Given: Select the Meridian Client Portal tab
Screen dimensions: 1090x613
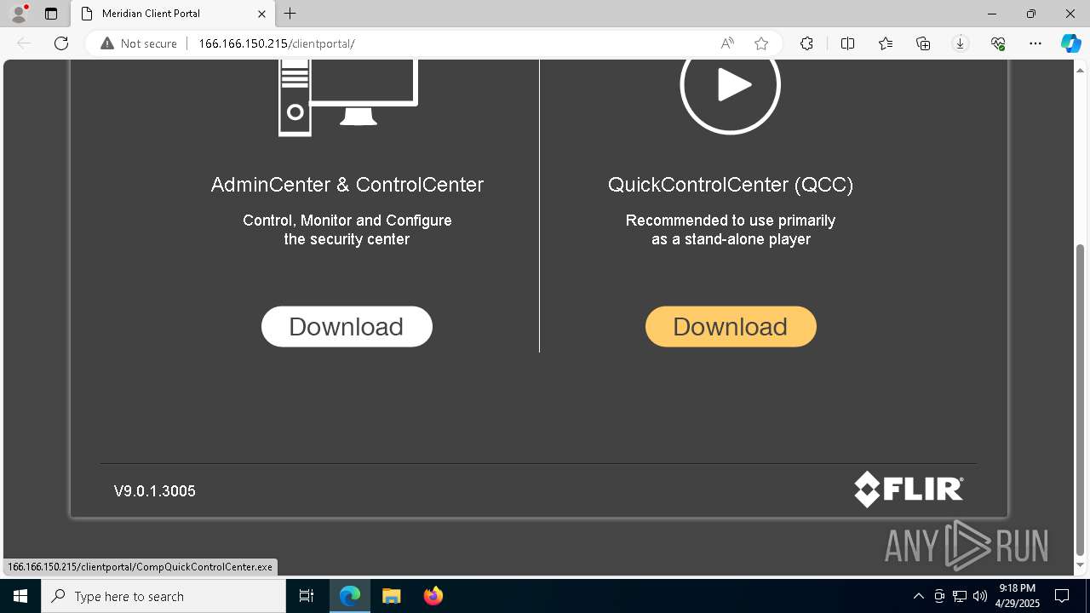Looking at the screenshot, I should (x=173, y=14).
